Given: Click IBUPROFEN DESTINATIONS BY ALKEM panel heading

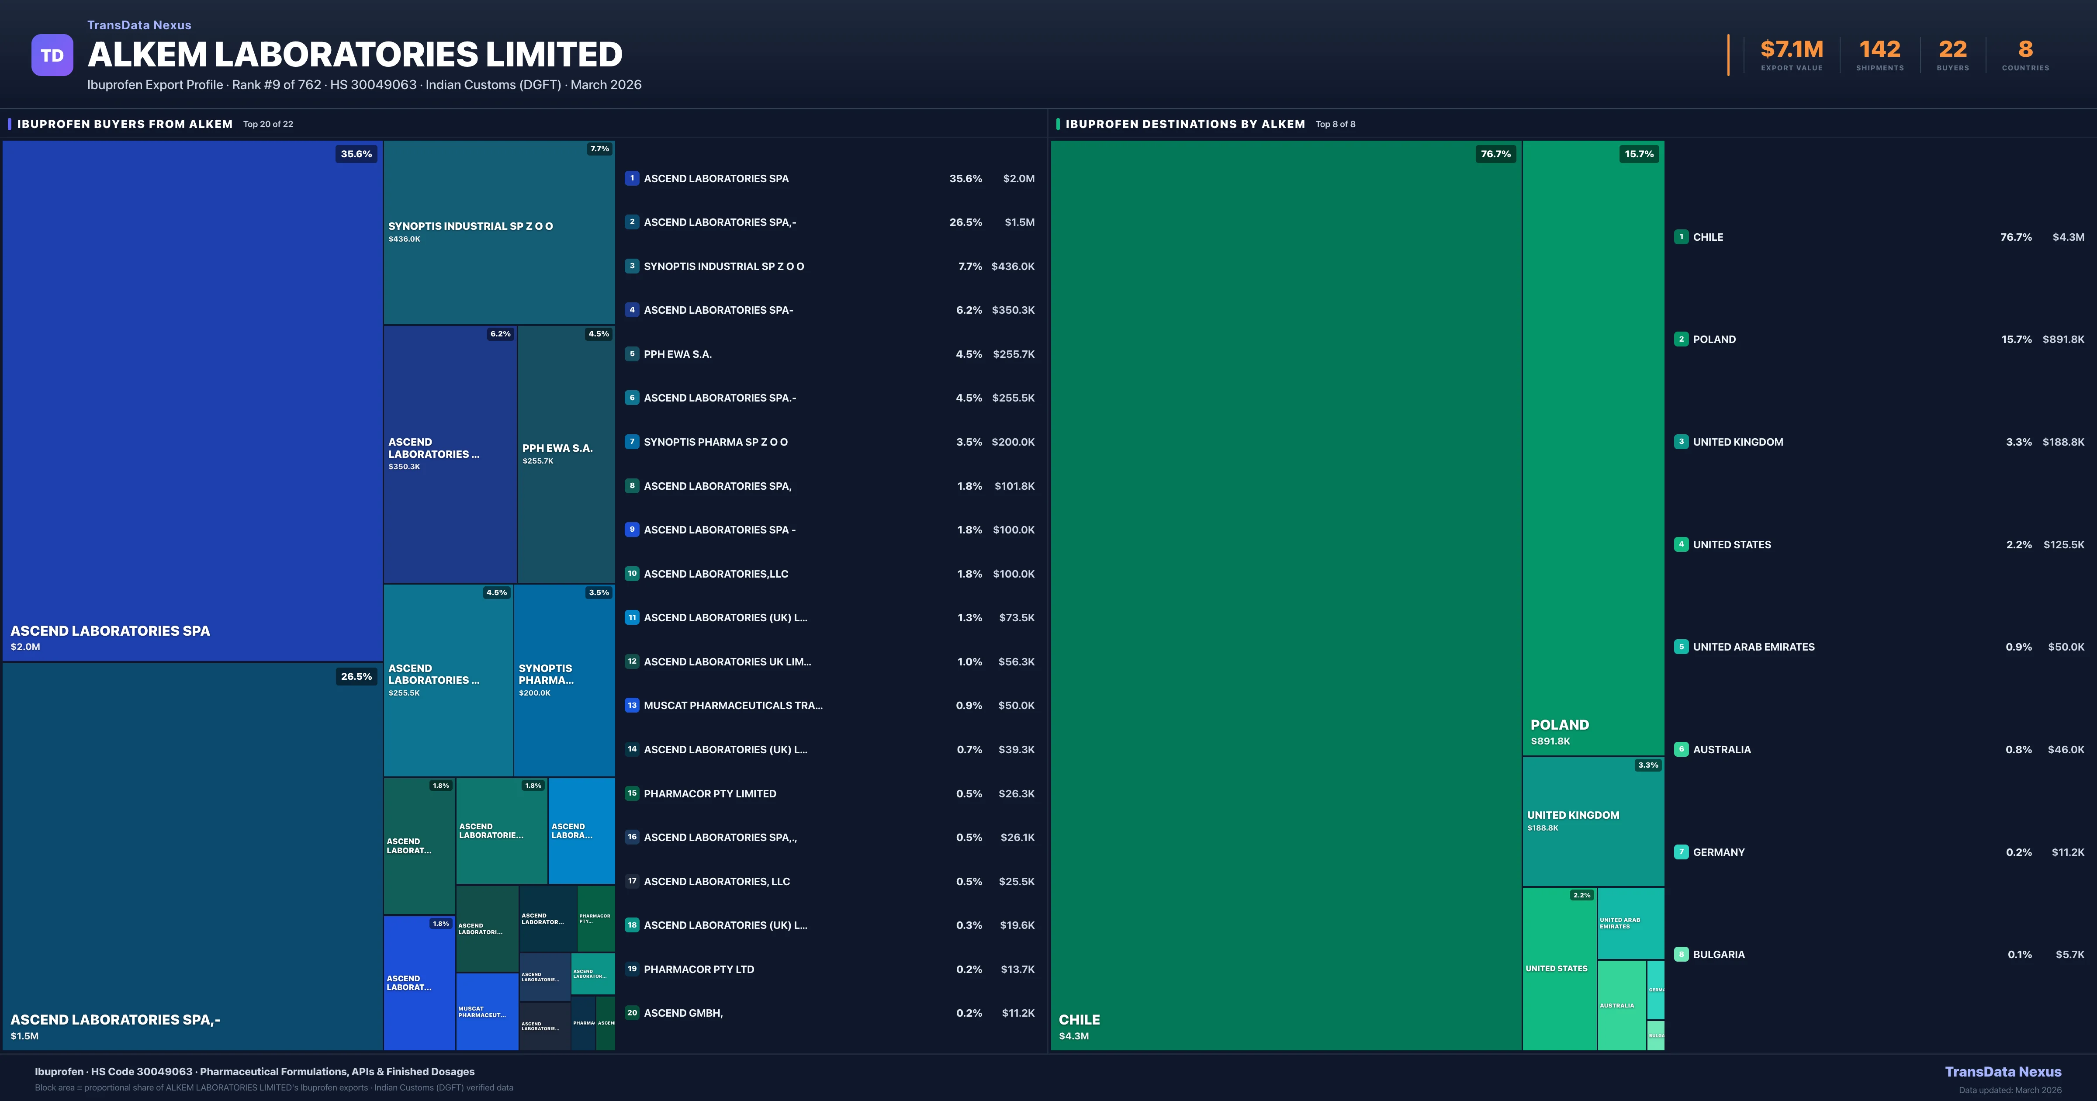Looking at the screenshot, I should 1184,124.
